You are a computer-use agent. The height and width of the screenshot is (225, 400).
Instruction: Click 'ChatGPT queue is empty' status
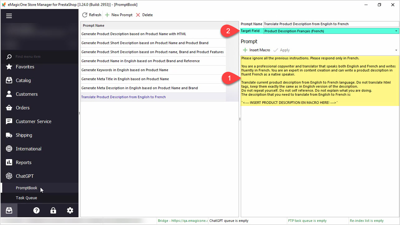point(229,221)
